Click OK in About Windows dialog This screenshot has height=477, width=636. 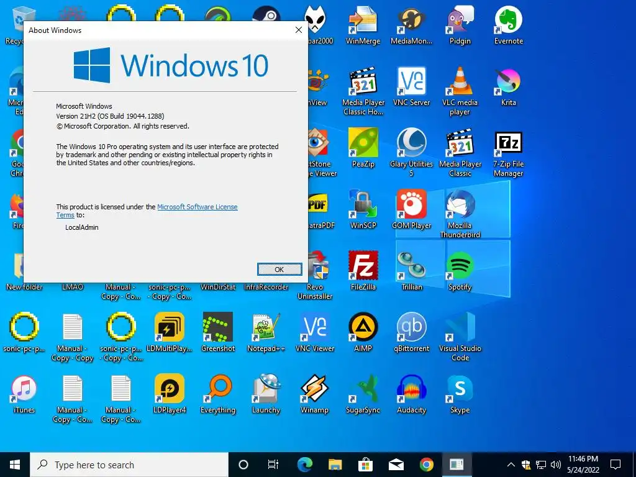tap(279, 270)
